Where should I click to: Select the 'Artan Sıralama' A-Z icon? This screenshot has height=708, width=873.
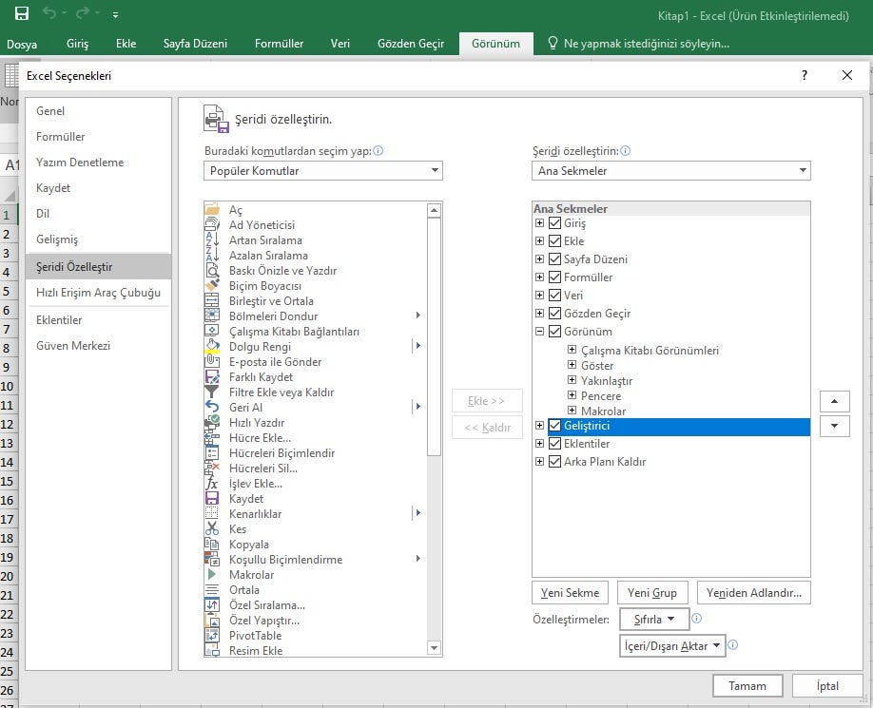[x=211, y=239]
